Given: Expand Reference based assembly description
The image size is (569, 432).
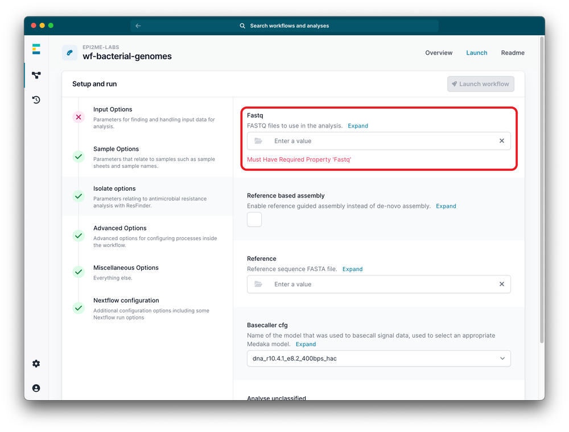Looking at the screenshot, I should point(446,206).
